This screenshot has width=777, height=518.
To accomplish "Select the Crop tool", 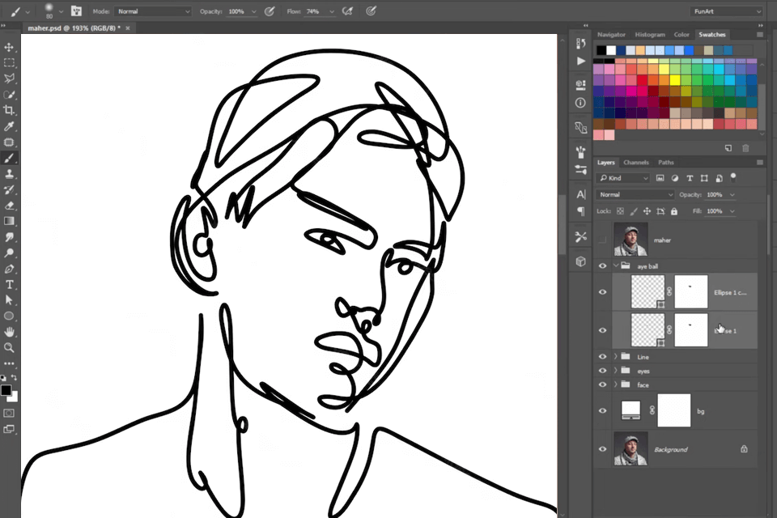I will pos(10,110).
